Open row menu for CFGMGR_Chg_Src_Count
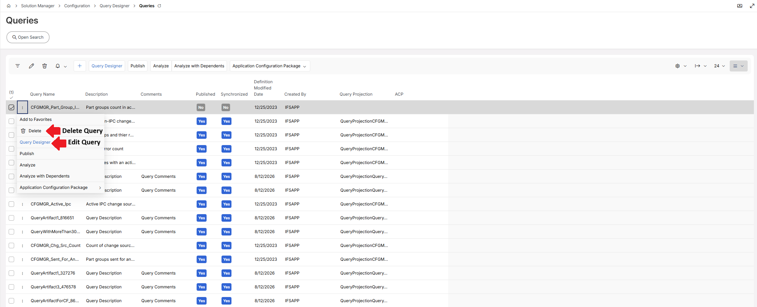757x307 pixels. coord(22,246)
